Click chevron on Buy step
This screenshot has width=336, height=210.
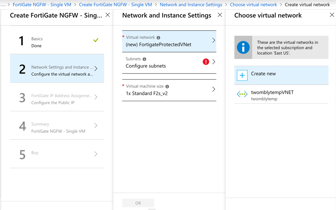tap(96, 154)
